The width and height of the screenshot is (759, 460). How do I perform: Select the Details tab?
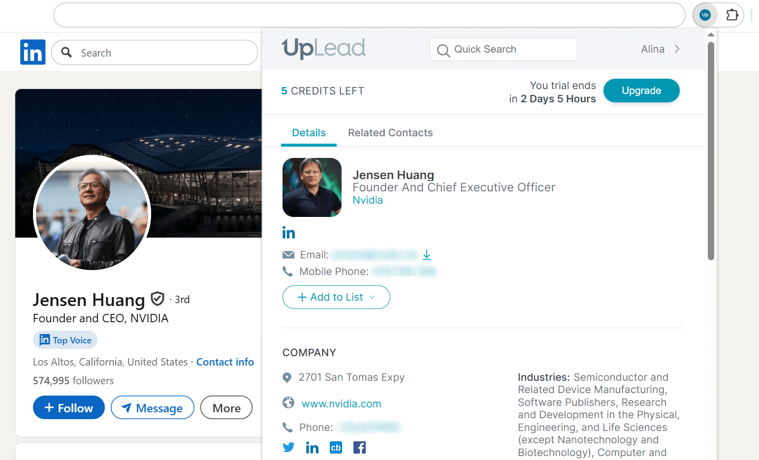[309, 133]
